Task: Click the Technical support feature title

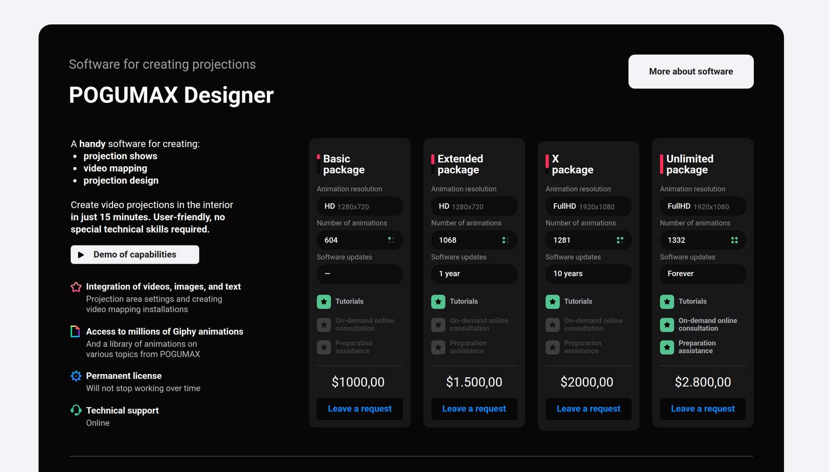Action: coord(122,410)
